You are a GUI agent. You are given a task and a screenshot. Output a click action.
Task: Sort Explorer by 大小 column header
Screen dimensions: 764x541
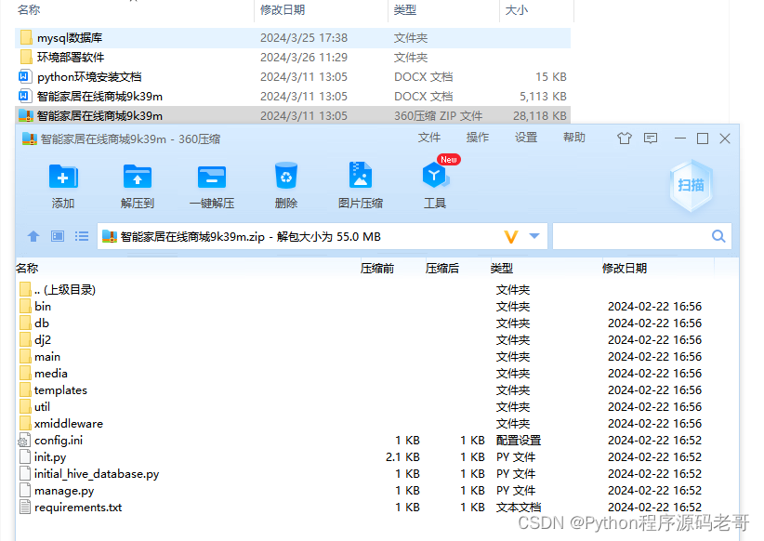click(517, 9)
